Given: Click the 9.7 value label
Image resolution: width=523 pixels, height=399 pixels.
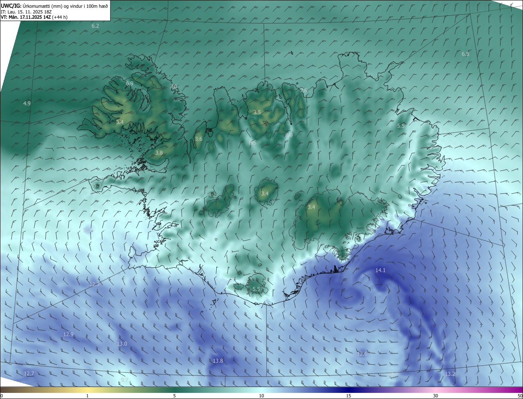Looking at the screenshot, I should click(125, 380).
